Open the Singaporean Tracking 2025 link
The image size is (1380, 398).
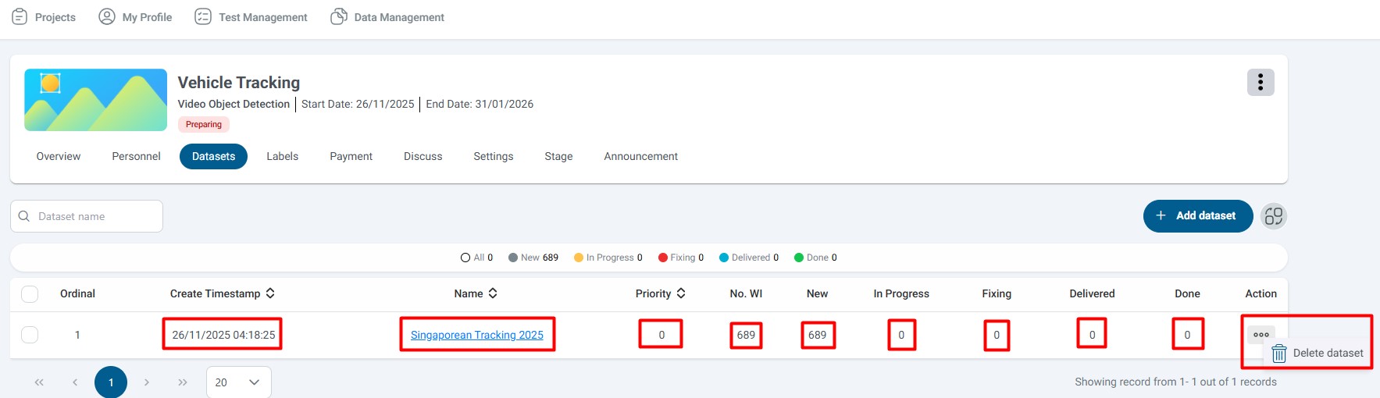click(x=476, y=335)
